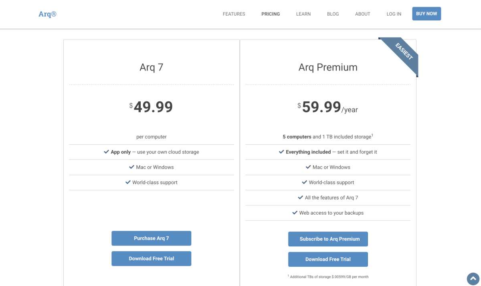Click the Arq logo in the header
The image size is (481, 286).
(x=47, y=14)
